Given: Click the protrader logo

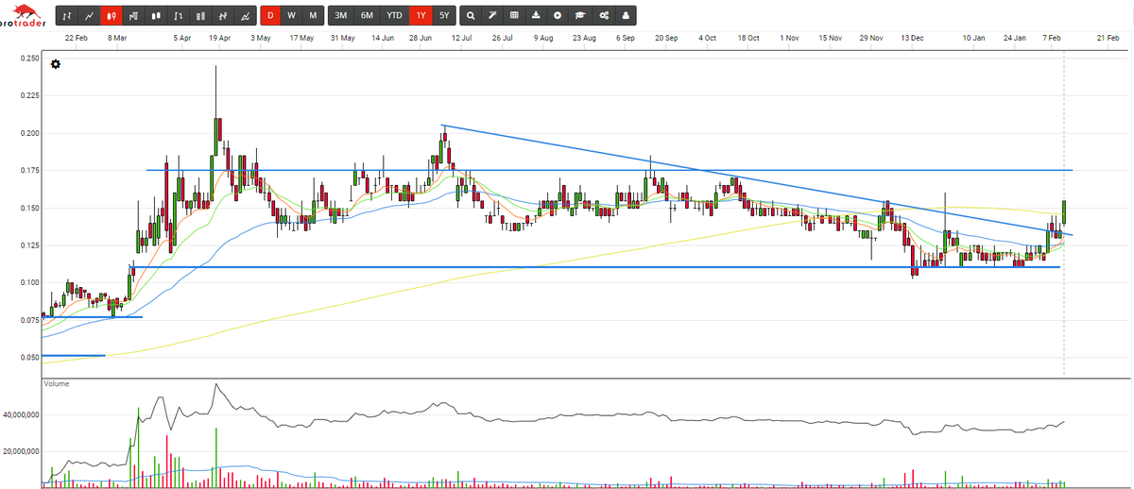Looking at the screenshot, I should (24, 16).
